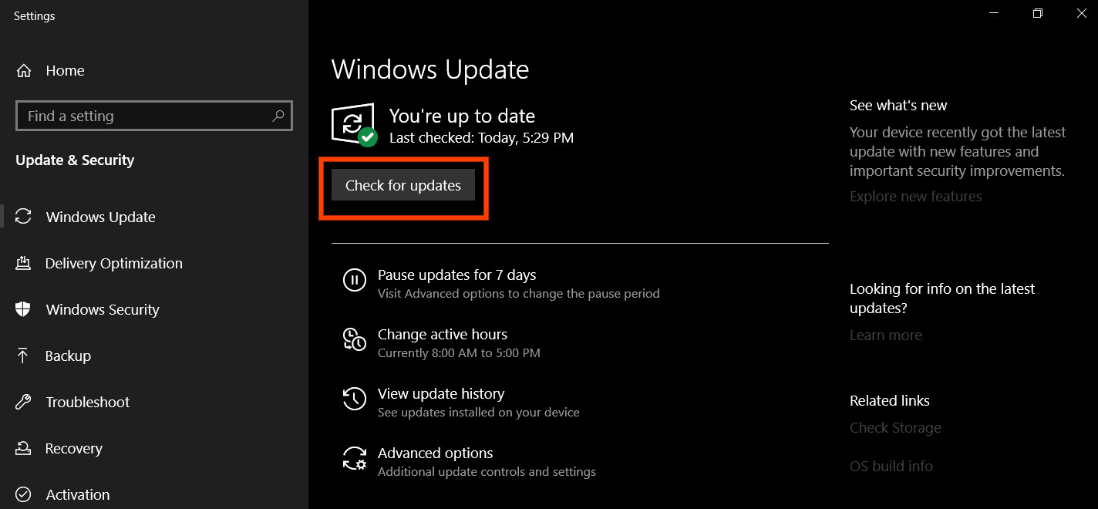Click the search magnifier icon

click(278, 116)
